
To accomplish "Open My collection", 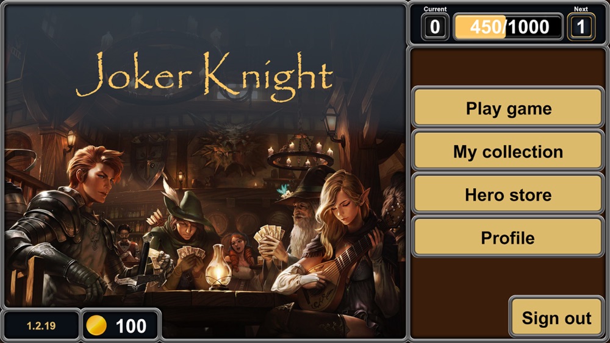I will 508,152.
